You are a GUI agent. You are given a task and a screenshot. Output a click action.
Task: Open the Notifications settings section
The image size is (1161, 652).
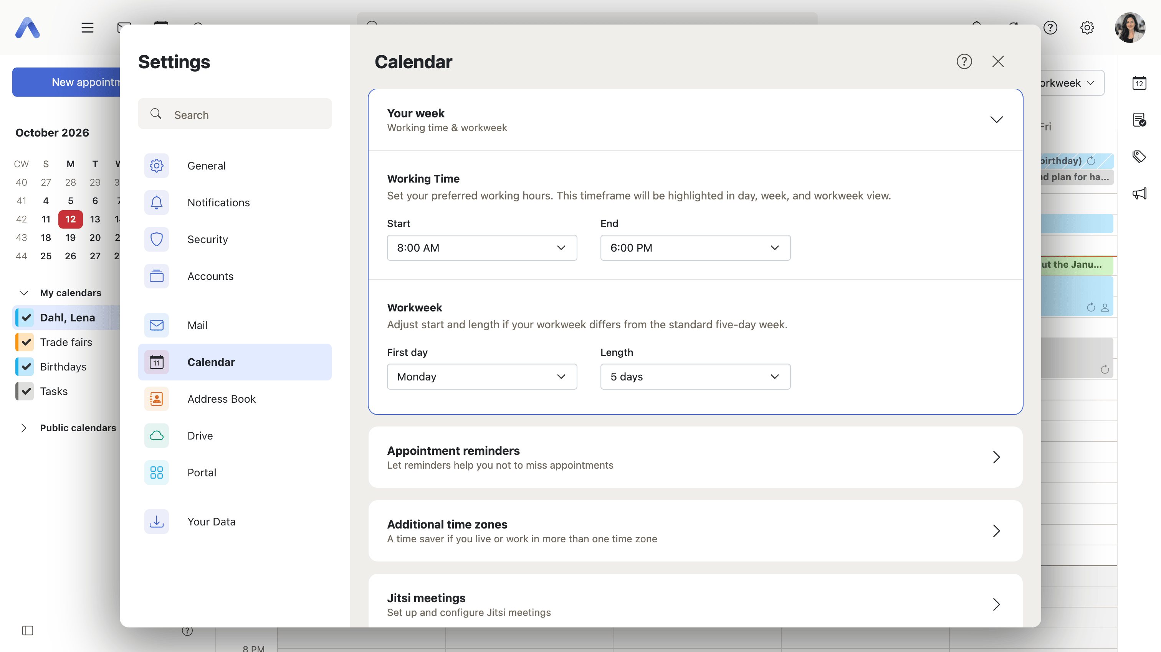pyautogui.click(x=234, y=203)
